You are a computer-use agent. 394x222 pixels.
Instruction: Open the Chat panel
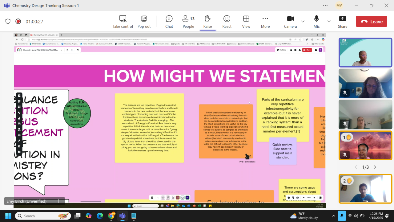coord(169,22)
